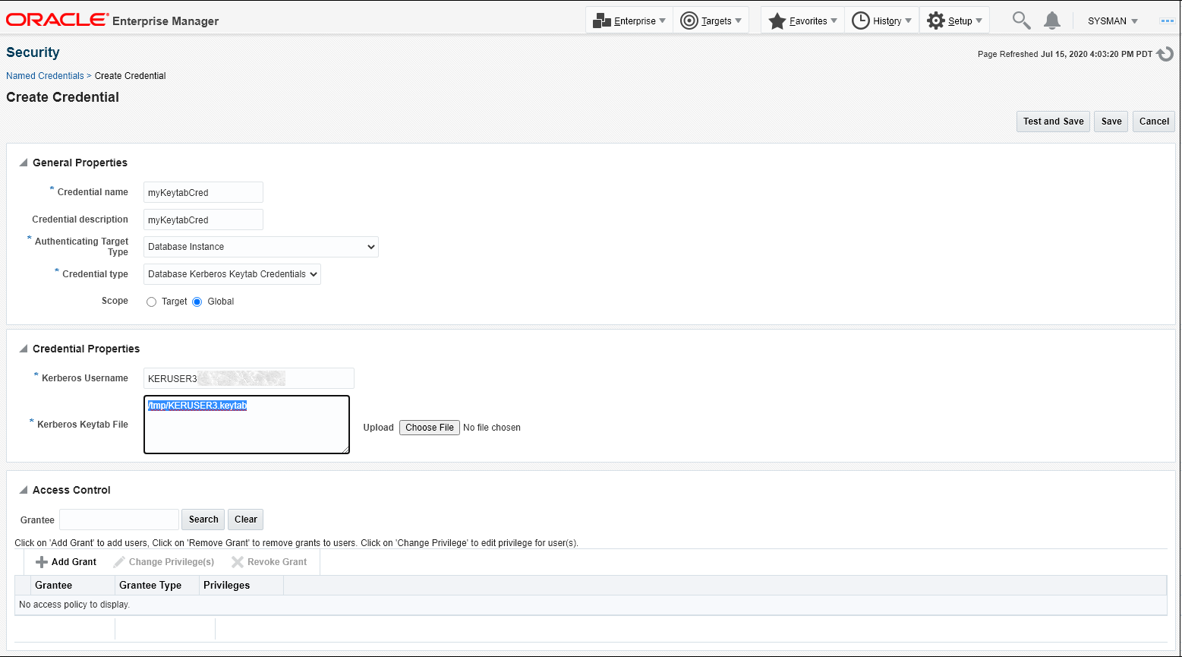The height and width of the screenshot is (657, 1182).
Task: Click the Clear button
Action: click(245, 520)
